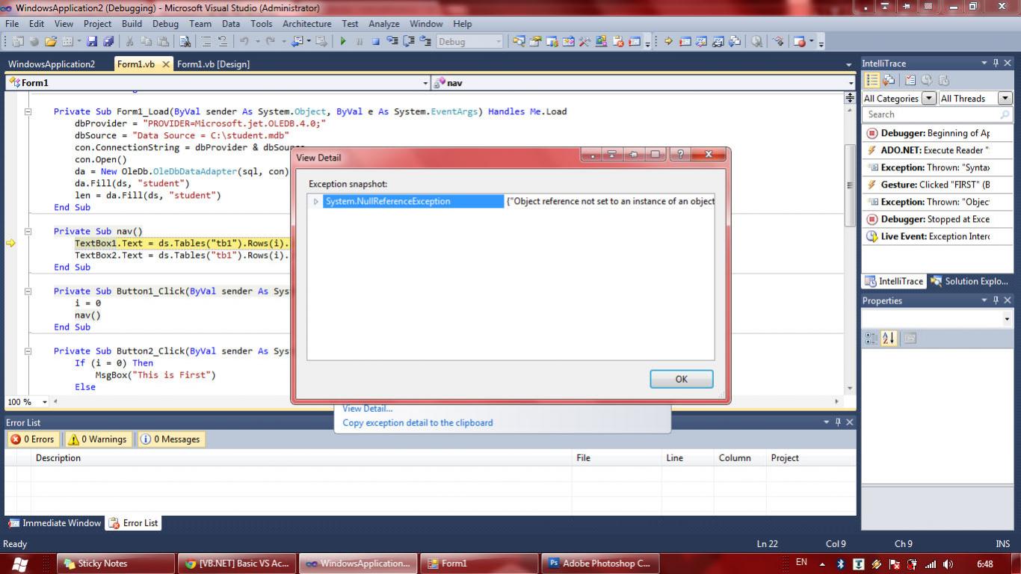1021x574 pixels.
Task: Click the Save All toolbar icon
Action: (108, 42)
